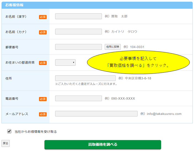This screenshot has height=151, width=195.
Task: Click the 必須 badge next to メールアドレス
Action: coord(43,114)
